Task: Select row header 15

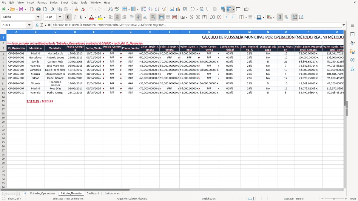Action: tap(3, 101)
